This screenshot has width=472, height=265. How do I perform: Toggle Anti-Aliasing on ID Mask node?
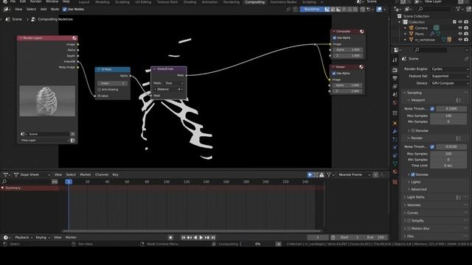pyautogui.click(x=100, y=90)
